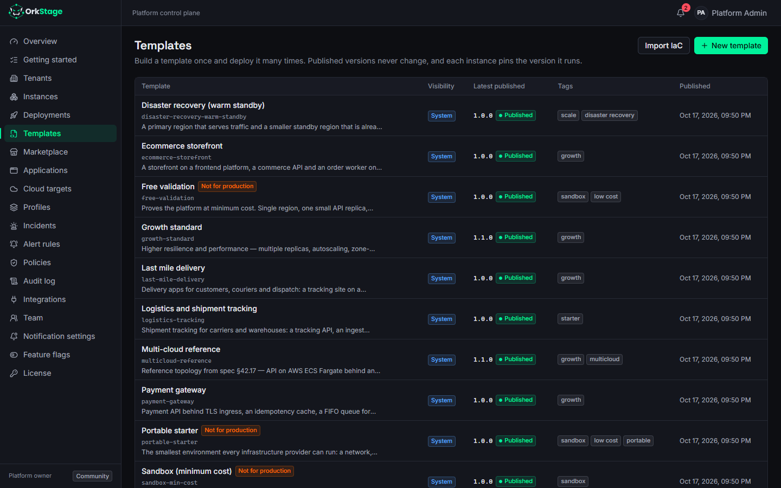Viewport: 781px width, 488px height.
Task: Click the 'Platform control plane' header text
Action: tap(166, 13)
